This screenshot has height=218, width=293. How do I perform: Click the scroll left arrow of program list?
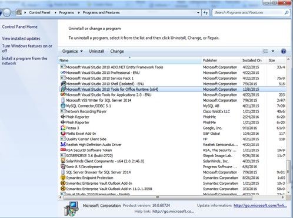pyautogui.click(x=60, y=197)
